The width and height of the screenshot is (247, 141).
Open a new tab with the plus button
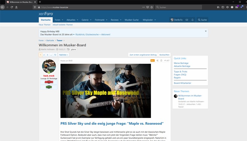pyautogui.click(x=40, y=2)
